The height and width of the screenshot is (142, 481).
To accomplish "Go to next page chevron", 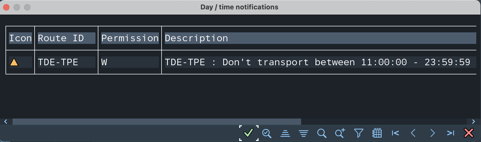I will coord(432,133).
